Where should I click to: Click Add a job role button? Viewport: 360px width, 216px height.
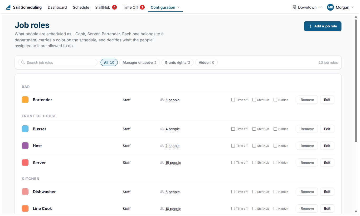[x=323, y=26]
